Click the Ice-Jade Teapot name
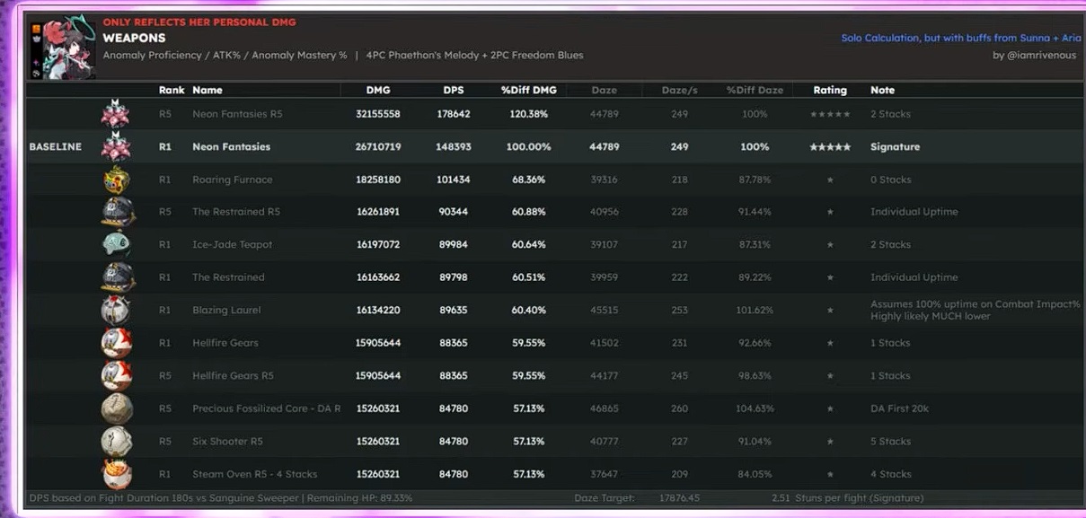 tap(232, 244)
